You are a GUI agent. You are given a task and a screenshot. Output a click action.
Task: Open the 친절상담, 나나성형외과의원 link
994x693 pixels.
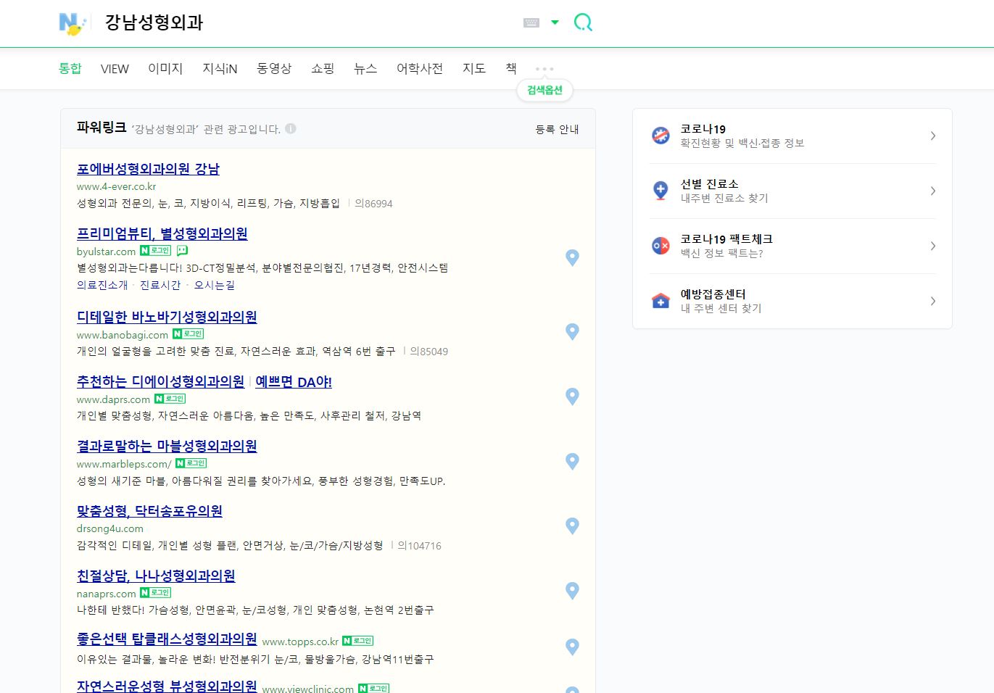(156, 576)
